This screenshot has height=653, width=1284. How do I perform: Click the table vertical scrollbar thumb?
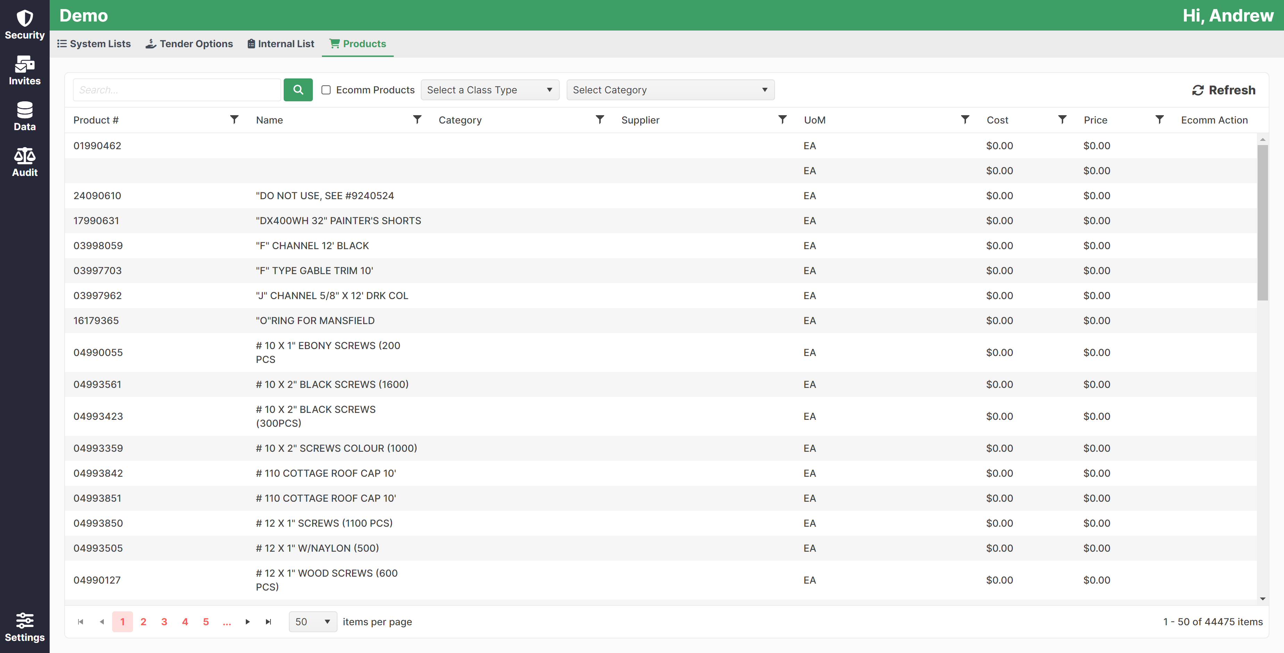tap(1262, 223)
